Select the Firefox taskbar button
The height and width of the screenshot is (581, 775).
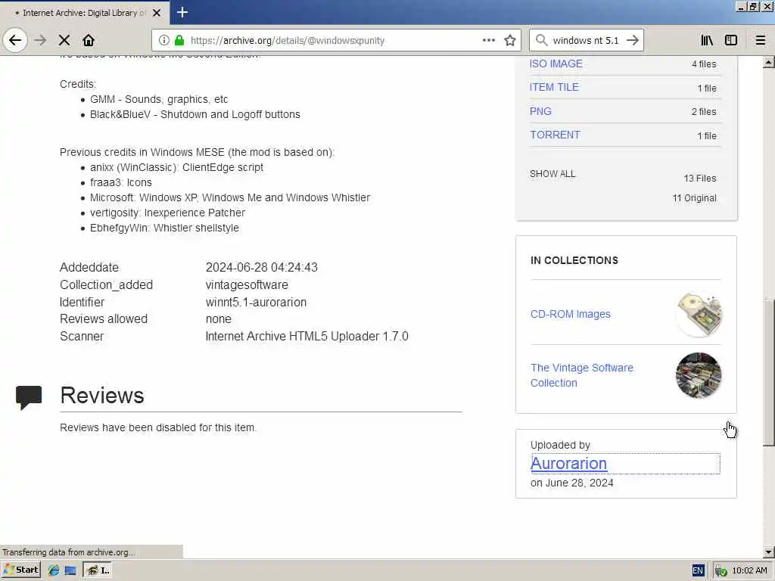(98, 570)
